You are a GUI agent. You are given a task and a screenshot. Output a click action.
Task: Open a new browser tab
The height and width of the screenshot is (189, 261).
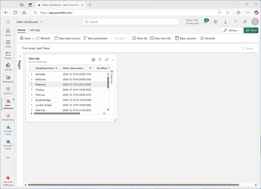click(90, 5)
